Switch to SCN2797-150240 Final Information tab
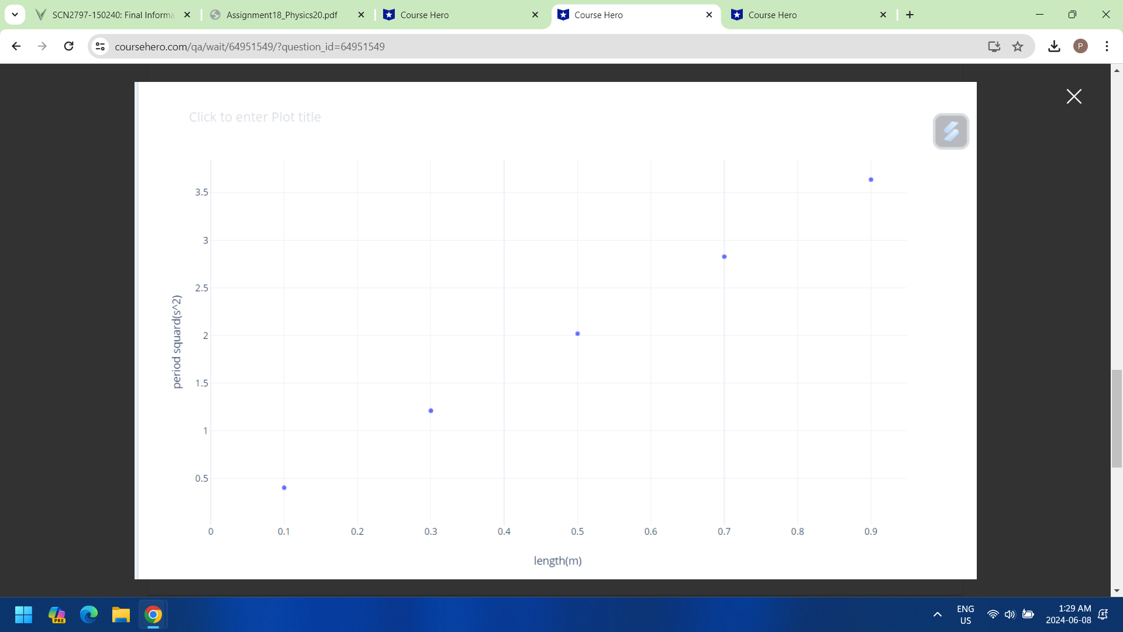This screenshot has width=1123, height=632. coord(113,15)
